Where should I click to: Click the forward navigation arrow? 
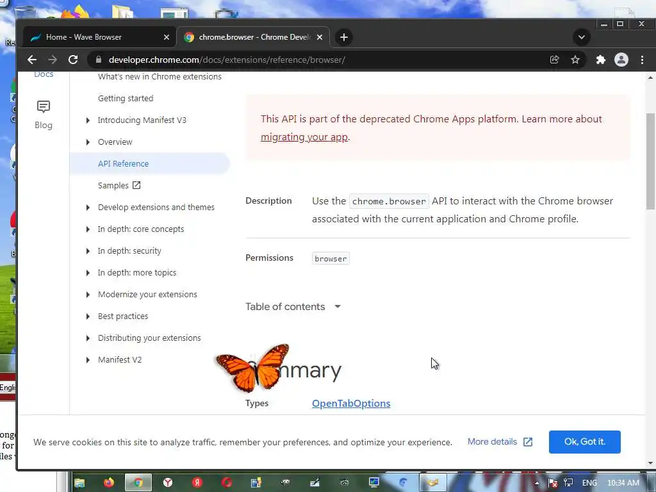coord(53,60)
